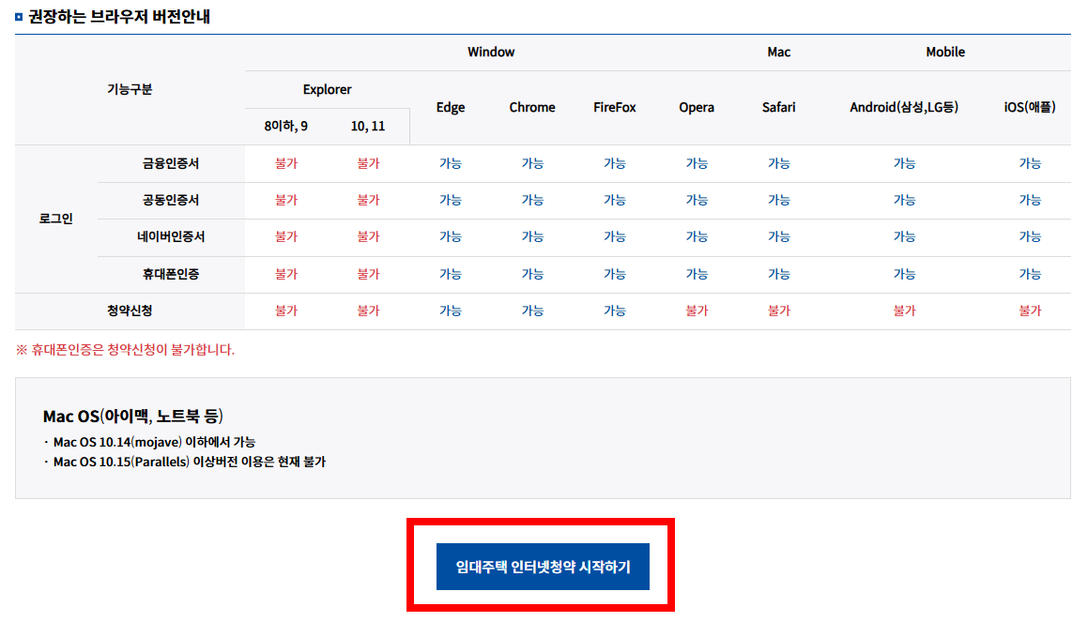Select the Window column header
Viewport: 1088px width, 622px height.
pyautogui.click(x=490, y=53)
